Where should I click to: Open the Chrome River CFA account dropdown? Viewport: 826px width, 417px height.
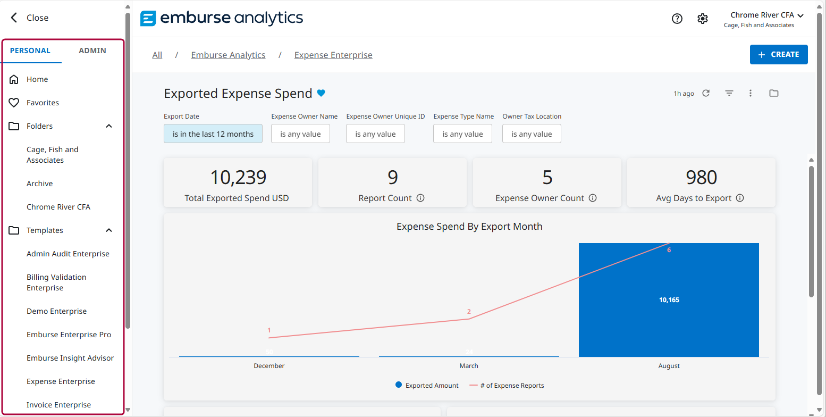tap(766, 15)
